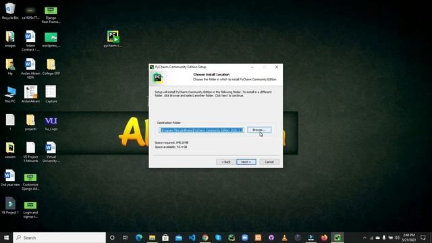Select the VE Project 1 desktop icon
The height and width of the screenshot is (243, 432).
pos(10,206)
